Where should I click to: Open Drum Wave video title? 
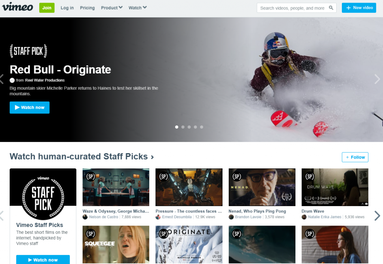click(x=313, y=211)
